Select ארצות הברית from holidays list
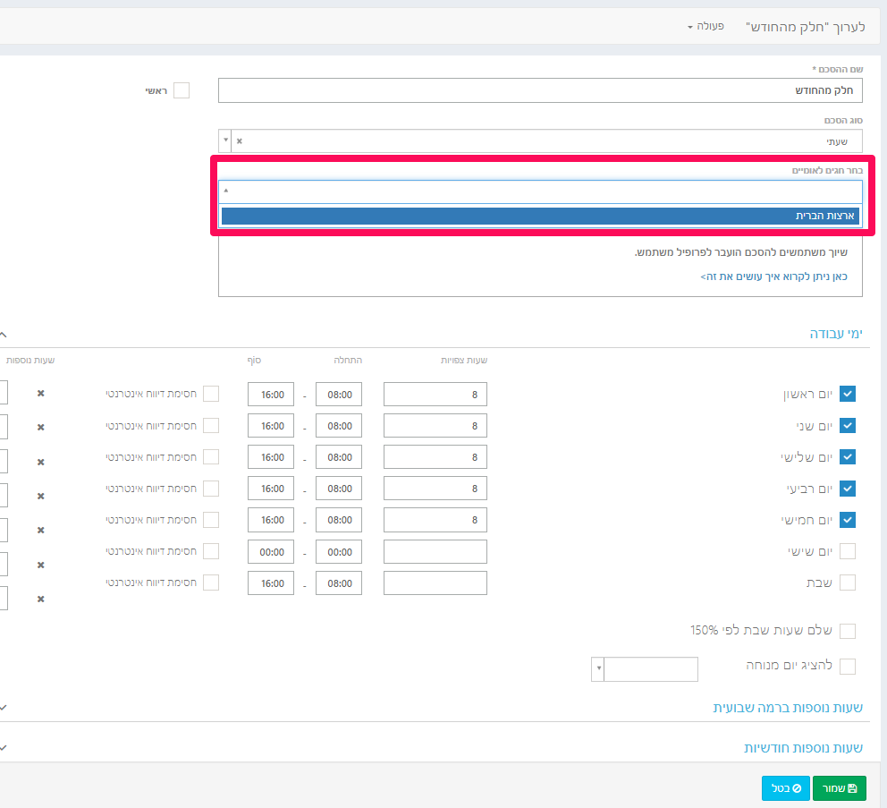Image resolution: width=887 pixels, height=808 pixels. (540, 217)
